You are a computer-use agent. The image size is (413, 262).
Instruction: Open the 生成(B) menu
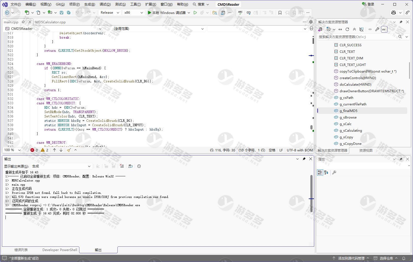click(x=89, y=4)
